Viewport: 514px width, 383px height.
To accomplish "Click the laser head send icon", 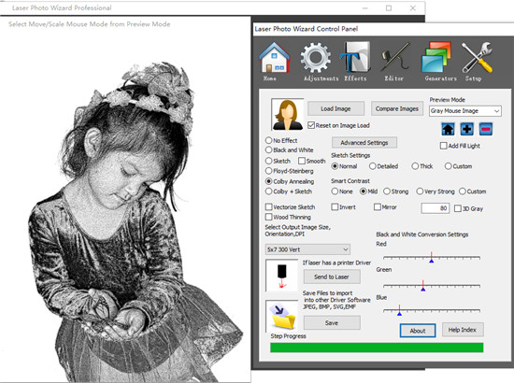I will click(x=282, y=276).
